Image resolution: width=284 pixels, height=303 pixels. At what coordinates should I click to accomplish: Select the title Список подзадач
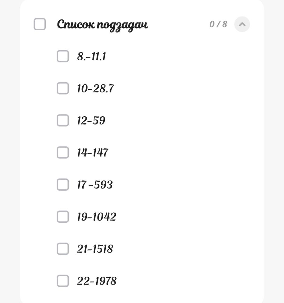(103, 24)
